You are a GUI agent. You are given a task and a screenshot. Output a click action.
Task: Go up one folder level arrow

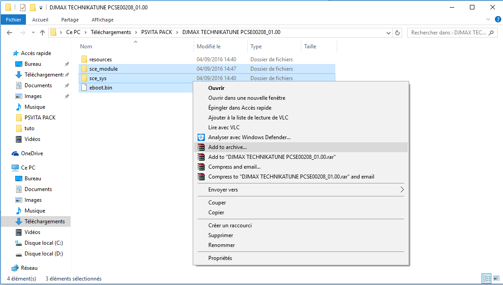click(x=42, y=32)
